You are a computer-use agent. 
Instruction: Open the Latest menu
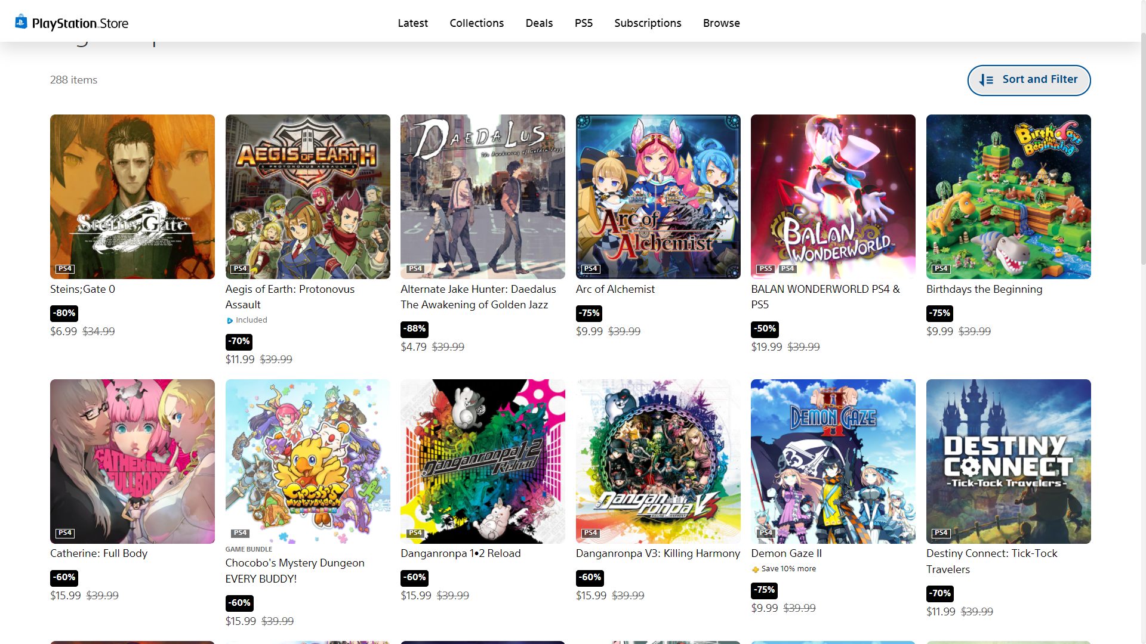pyautogui.click(x=412, y=23)
